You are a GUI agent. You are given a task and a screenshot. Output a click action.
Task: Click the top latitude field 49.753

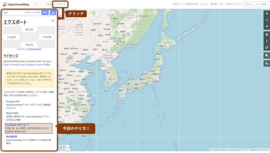[29, 30]
